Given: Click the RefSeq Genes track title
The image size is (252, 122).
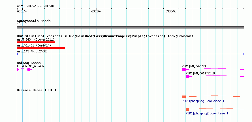Looking at the screenshot, I should [x=29, y=63].
